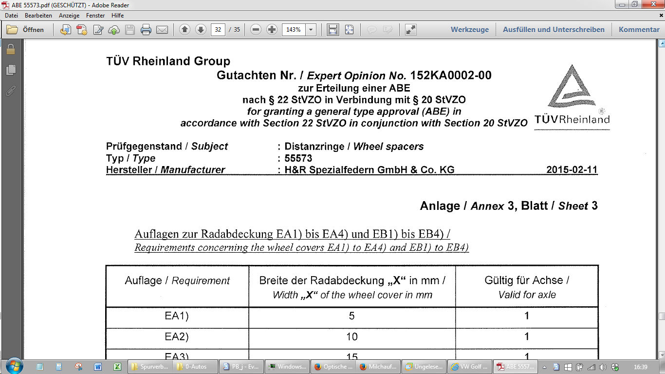Open attachments paperclip panel in sidebar

click(x=11, y=91)
